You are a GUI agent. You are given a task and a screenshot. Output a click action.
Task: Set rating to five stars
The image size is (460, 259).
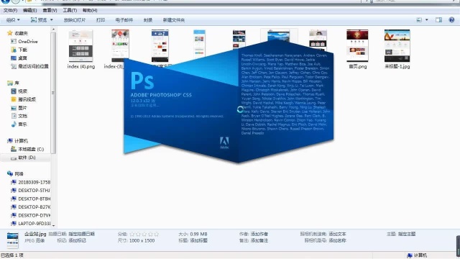point(157,234)
